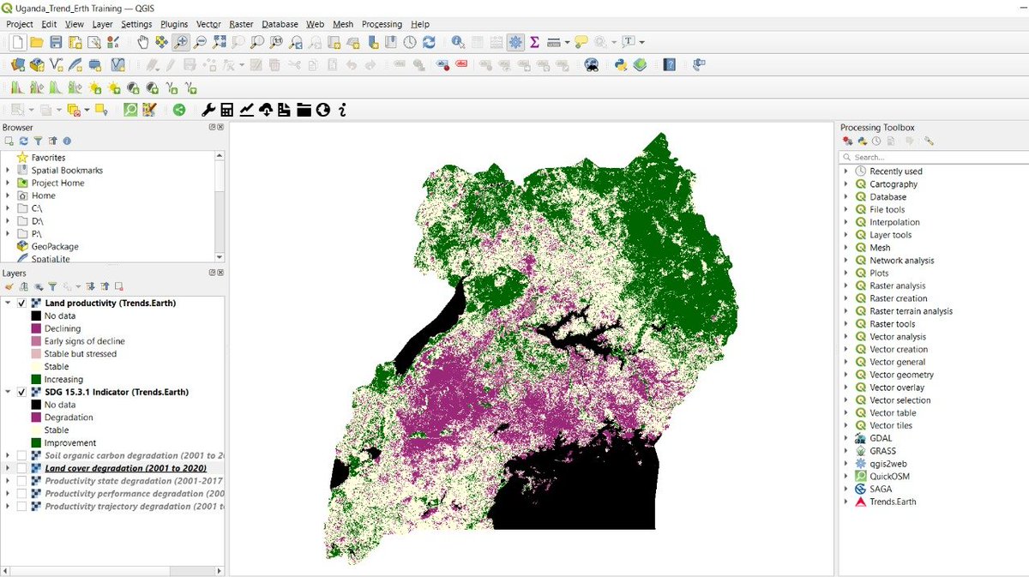The width and height of the screenshot is (1029, 577).
Task: Enable the Productivity trajectory degradation layer
Action: (22, 506)
